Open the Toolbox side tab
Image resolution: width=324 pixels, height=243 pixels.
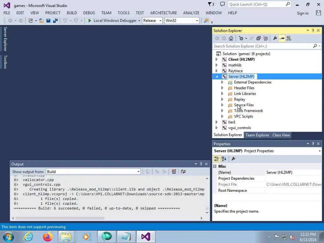click(5, 62)
